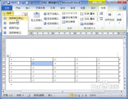Click the 页面: 1/1 status bar indicator
This screenshot has height=99, width=128.
(8, 95)
